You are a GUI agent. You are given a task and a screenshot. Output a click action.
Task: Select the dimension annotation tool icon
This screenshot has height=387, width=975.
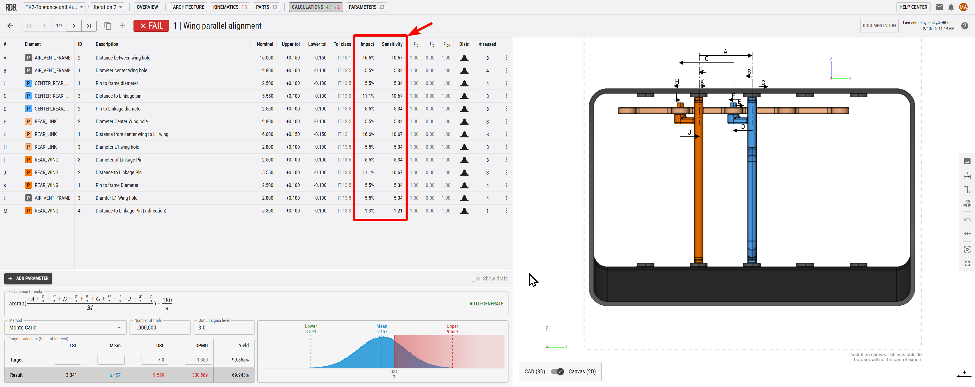point(967,175)
